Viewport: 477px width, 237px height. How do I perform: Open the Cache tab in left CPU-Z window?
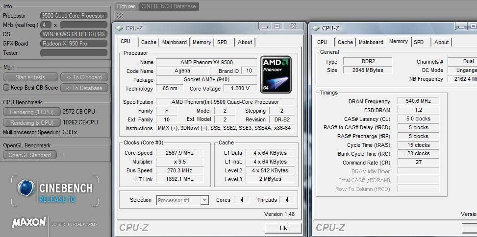pyautogui.click(x=149, y=42)
